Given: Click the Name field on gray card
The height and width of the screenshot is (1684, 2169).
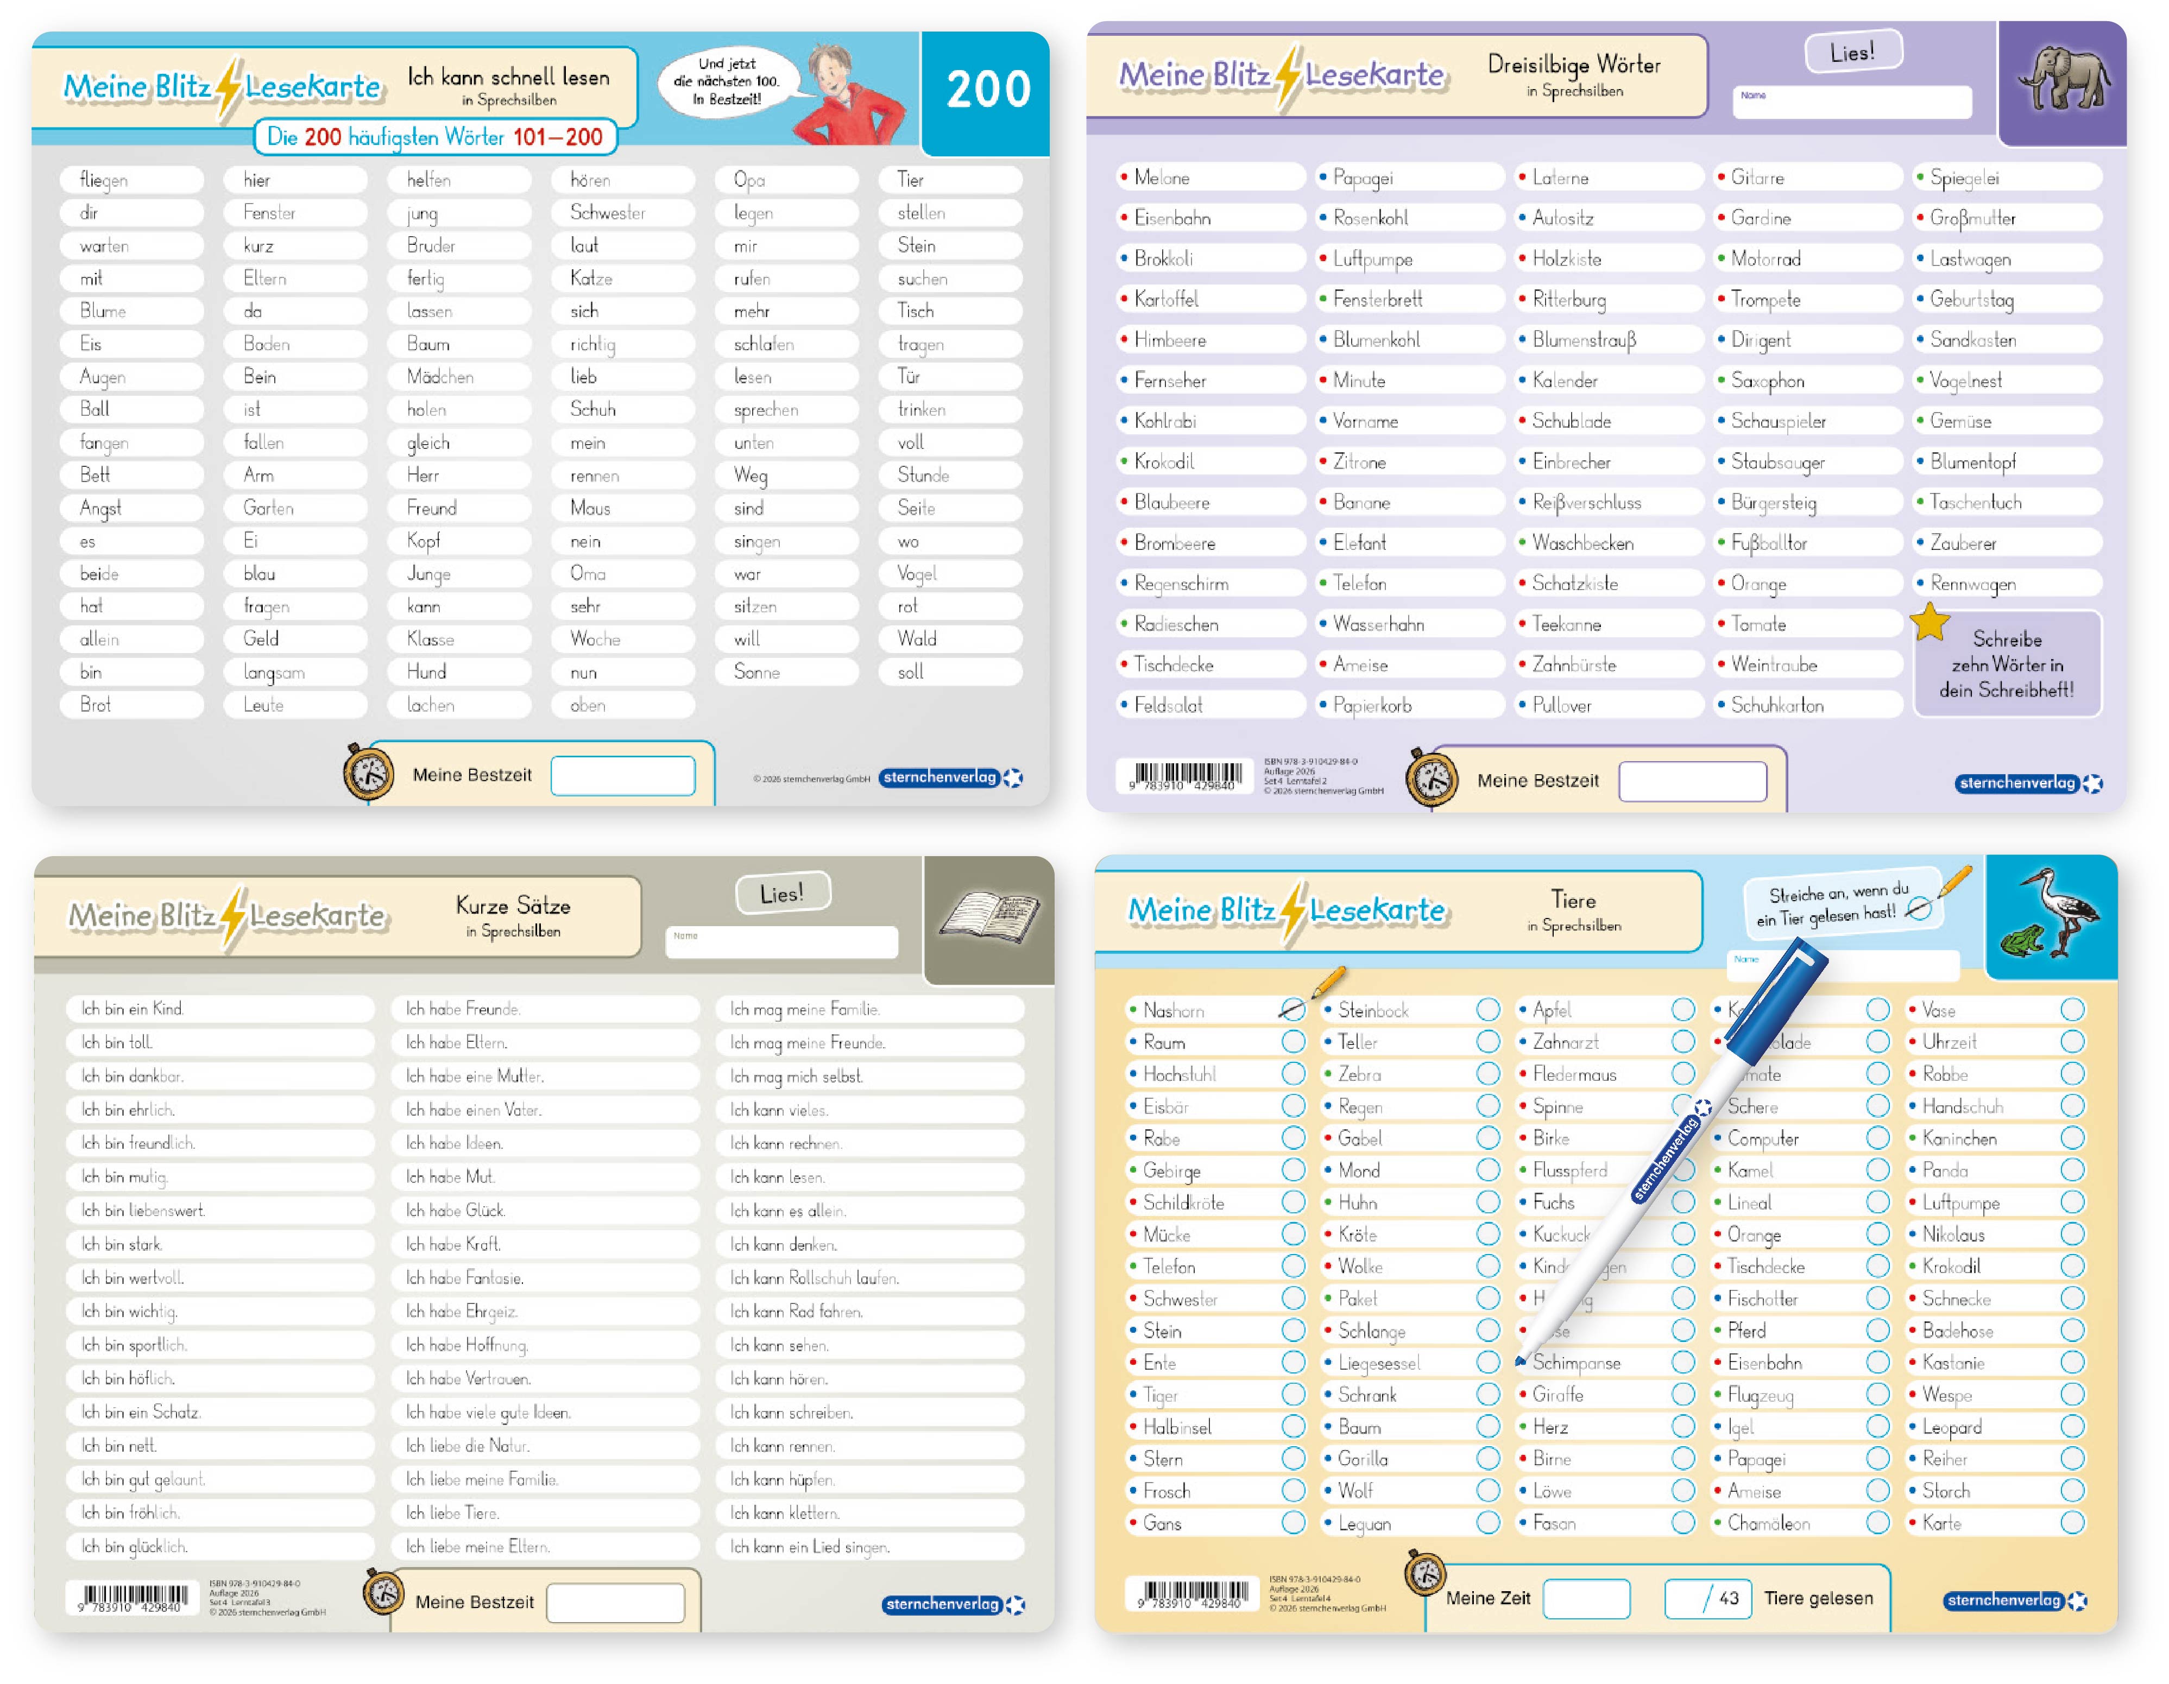Looking at the screenshot, I should 781,942.
